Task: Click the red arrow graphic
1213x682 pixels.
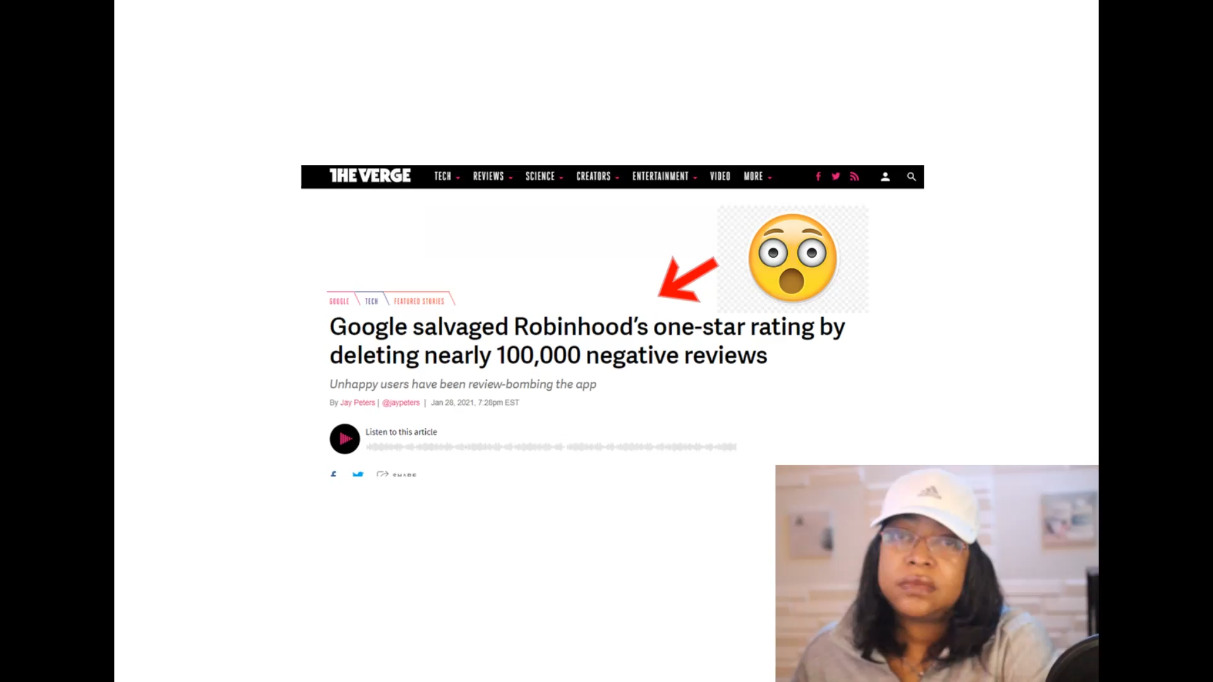Action: tap(688, 278)
